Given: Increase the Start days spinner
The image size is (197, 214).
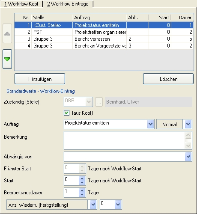Looking at the screenshot, I should point(82,179).
